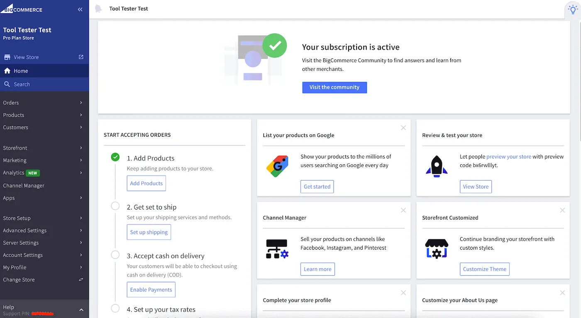Open the preview your store link
The height and width of the screenshot is (318, 581).
point(508,157)
